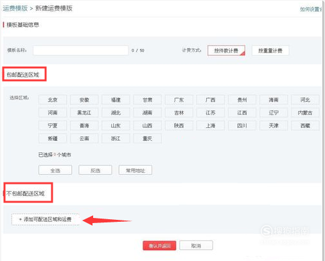Toggle the 广东 region button

(179, 100)
